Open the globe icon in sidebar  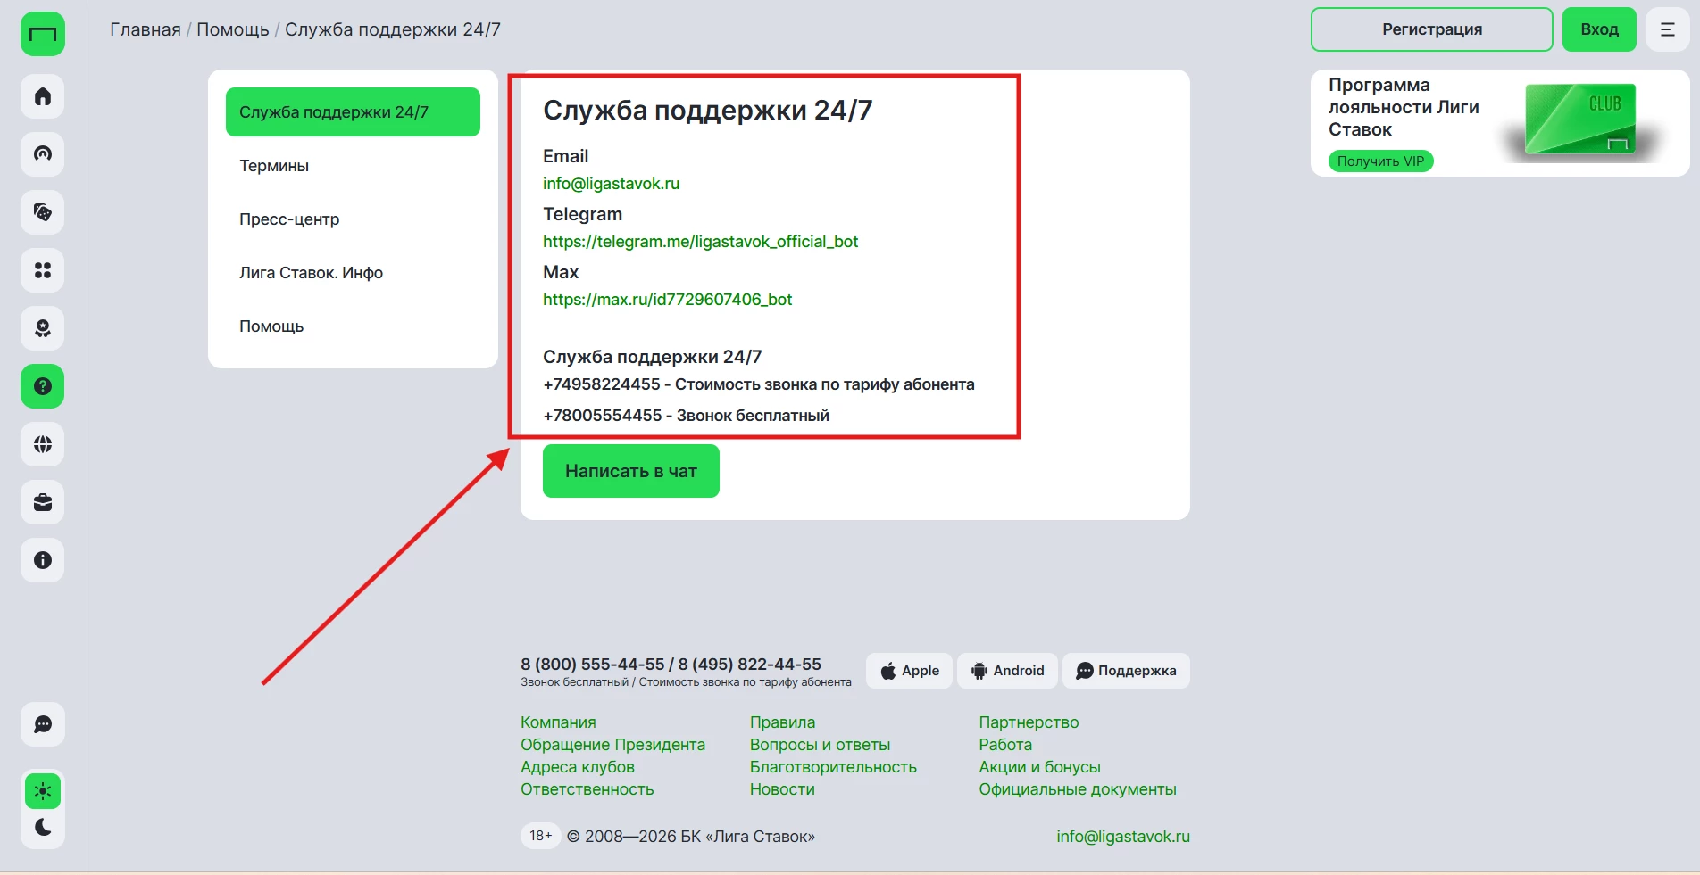43,444
